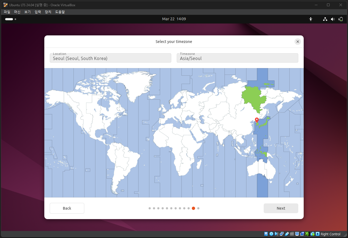Open the 장치 menu
The width and height of the screenshot is (348, 238).
click(x=48, y=12)
